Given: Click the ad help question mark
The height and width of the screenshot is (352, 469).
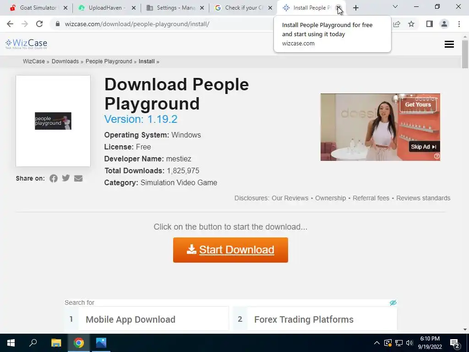Looking at the screenshot, I should pyautogui.click(x=436, y=156).
